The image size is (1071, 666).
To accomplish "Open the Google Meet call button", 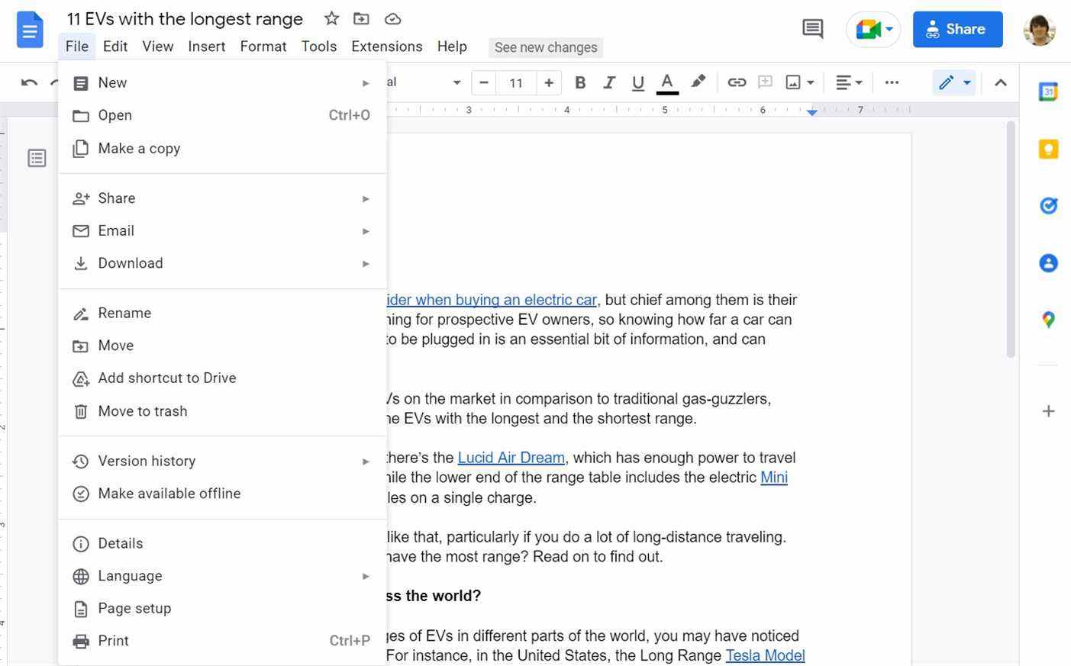I will point(873,30).
